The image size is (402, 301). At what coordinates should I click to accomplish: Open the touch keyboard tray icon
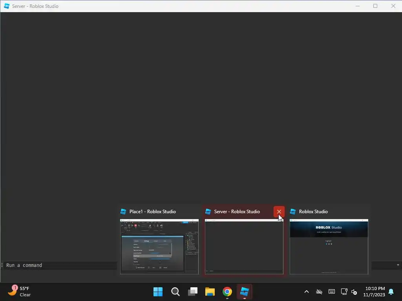331,292
